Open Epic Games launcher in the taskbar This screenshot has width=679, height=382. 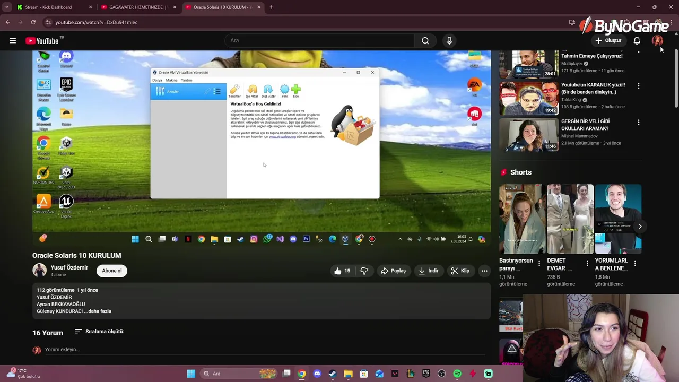click(x=426, y=374)
